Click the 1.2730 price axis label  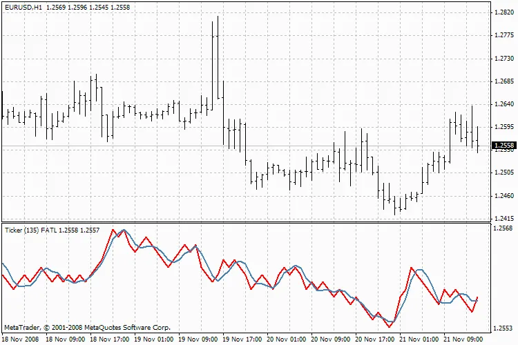(504, 59)
